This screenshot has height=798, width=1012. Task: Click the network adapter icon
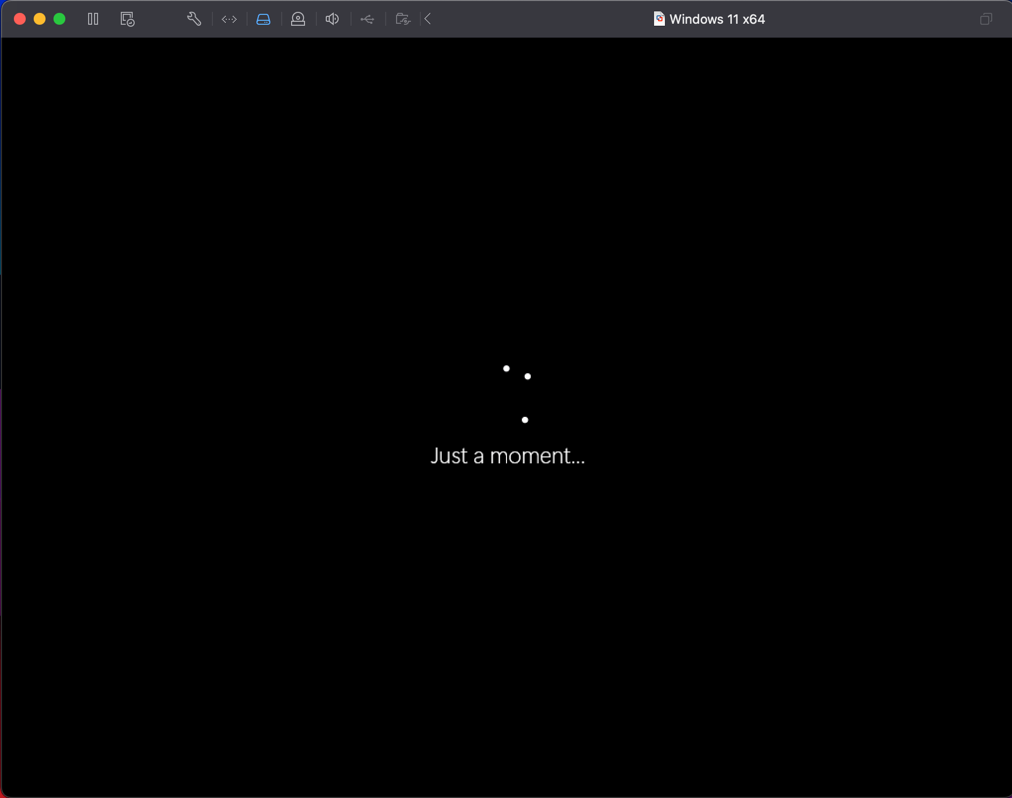tap(229, 19)
